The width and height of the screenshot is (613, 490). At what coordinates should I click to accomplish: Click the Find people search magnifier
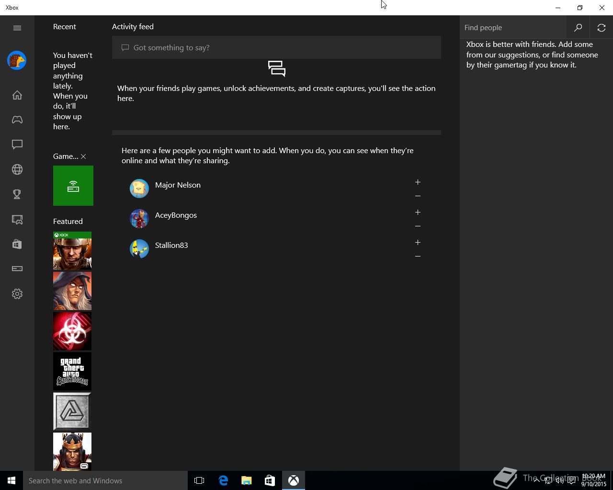tap(578, 28)
